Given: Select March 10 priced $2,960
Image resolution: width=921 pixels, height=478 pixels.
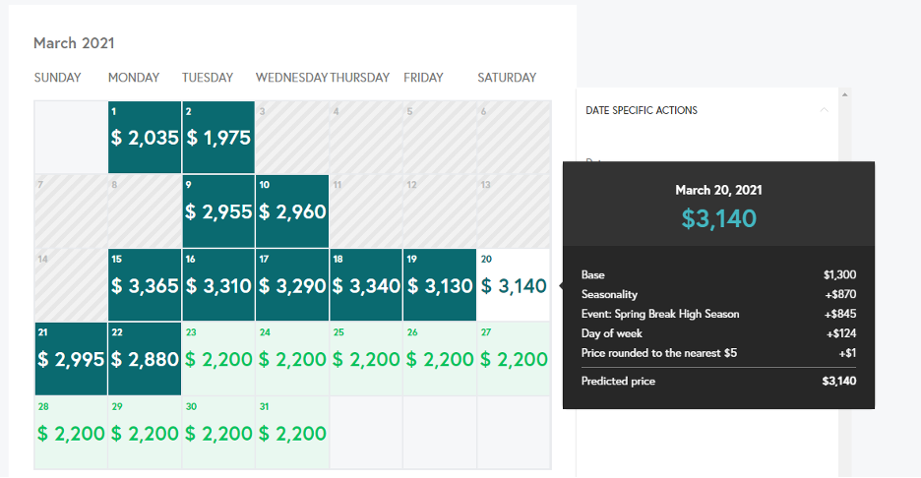Looking at the screenshot, I should [292, 210].
